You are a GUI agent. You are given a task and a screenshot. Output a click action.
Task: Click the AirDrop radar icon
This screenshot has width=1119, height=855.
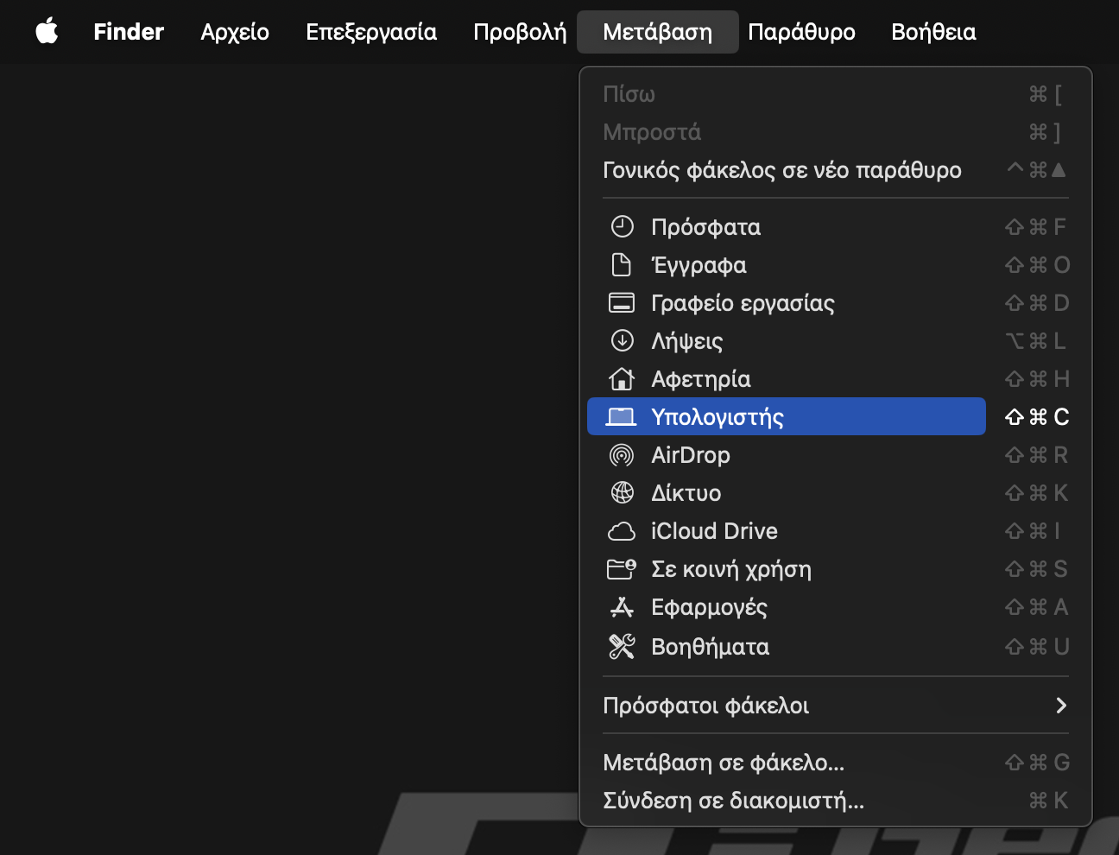(x=622, y=455)
